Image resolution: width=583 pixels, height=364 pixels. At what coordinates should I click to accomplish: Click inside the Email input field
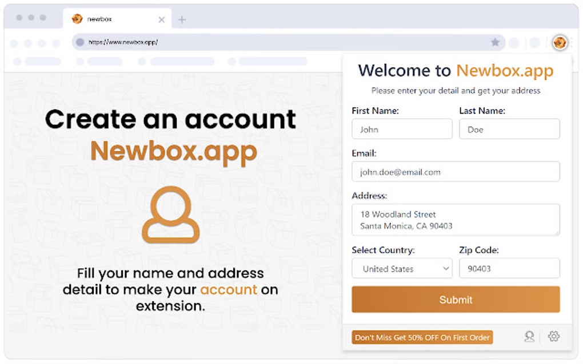coord(455,172)
